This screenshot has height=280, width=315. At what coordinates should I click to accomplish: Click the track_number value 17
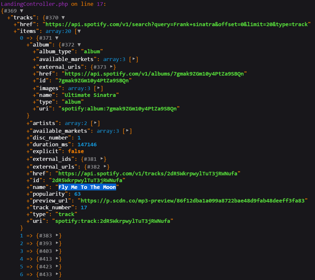84,207
